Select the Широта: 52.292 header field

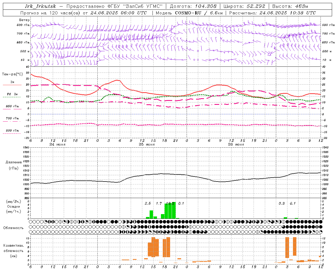tap(244, 6)
